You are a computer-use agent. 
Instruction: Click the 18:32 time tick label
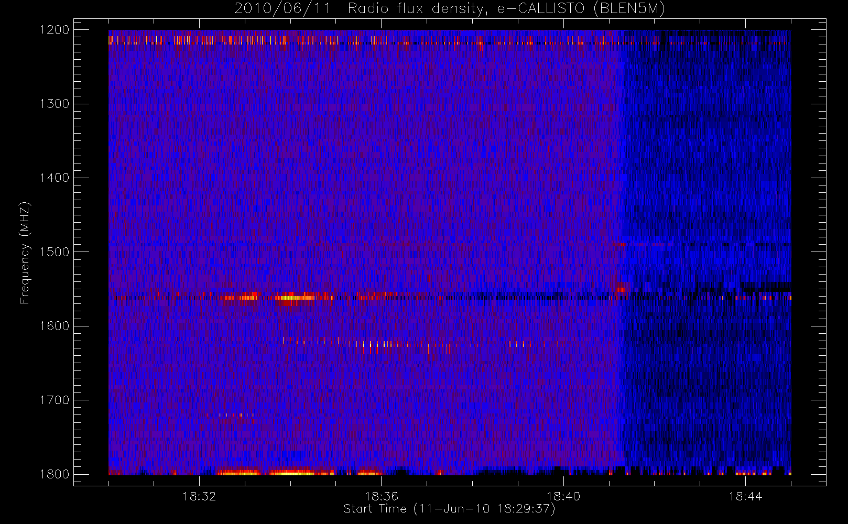pos(199,496)
